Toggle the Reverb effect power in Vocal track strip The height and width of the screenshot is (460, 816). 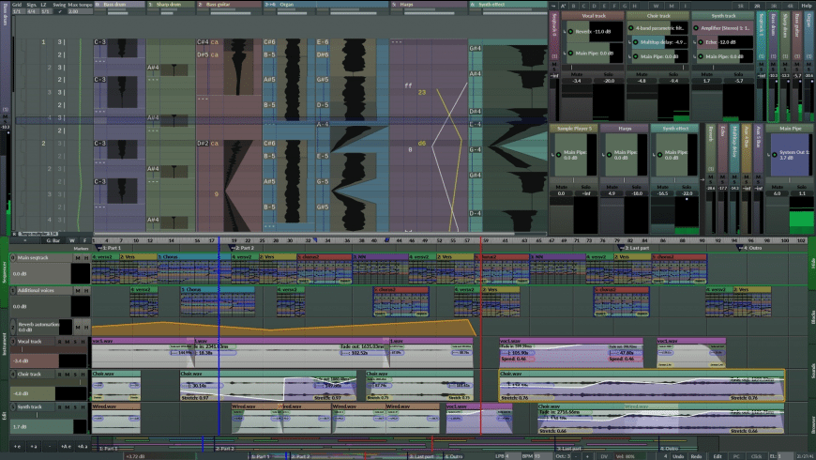(x=569, y=30)
